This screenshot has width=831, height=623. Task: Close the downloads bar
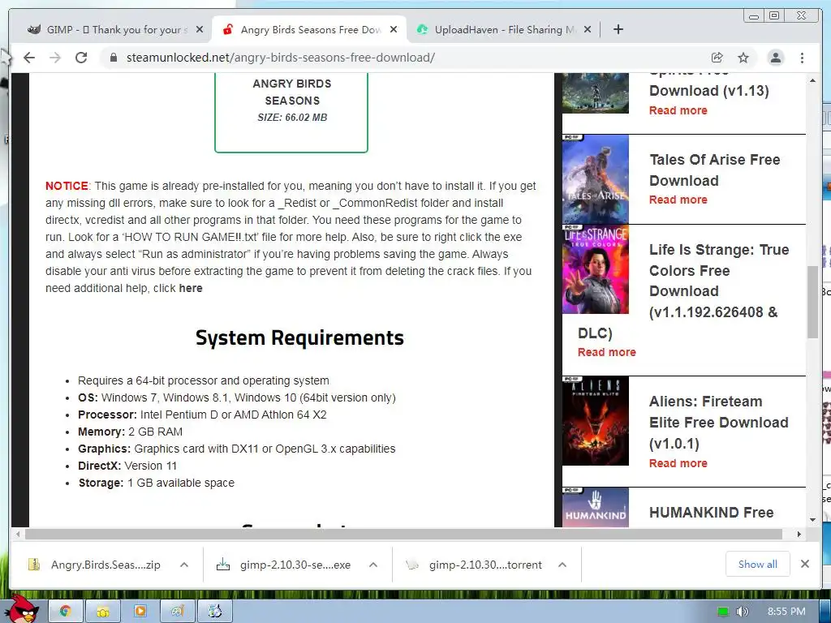(x=804, y=565)
